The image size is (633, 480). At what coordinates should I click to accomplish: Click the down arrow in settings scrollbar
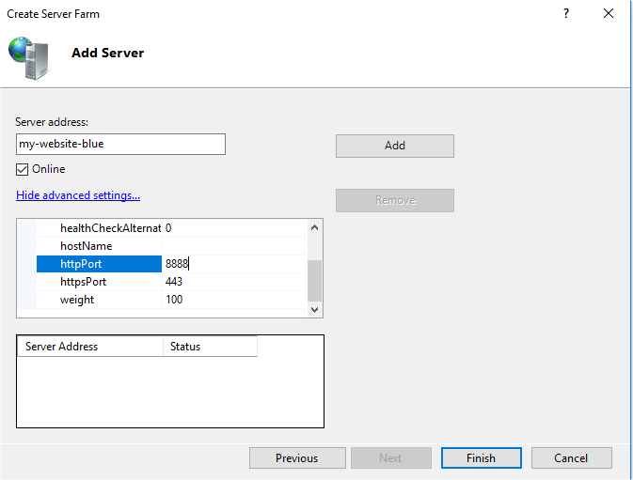pyautogui.click(x=315, y=310)
